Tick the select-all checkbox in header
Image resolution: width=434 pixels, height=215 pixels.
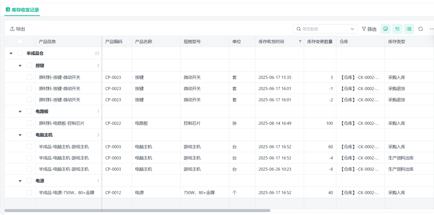[x=20, y=41]
